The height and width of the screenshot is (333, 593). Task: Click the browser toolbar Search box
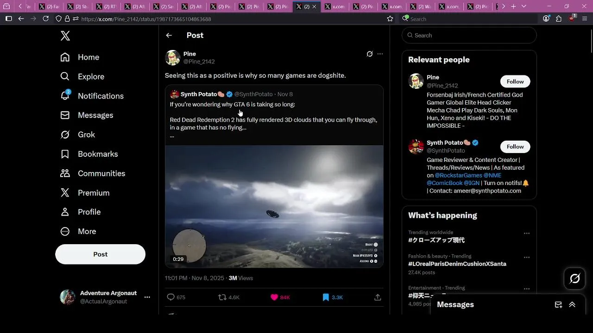[x=469, y=19]
